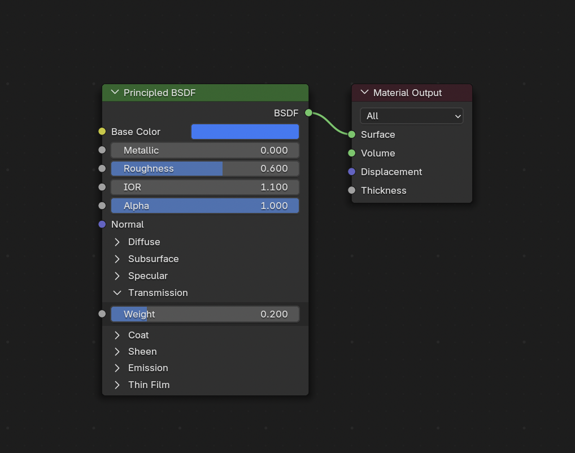This screenshot has height=453, width=575.
Task: Click the Volume input socket
Action: [352, 153]
